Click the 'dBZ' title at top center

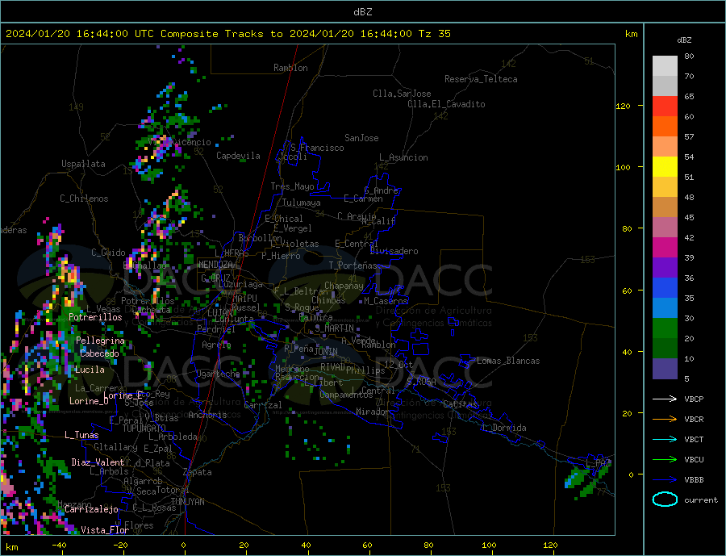coord(362,12)
